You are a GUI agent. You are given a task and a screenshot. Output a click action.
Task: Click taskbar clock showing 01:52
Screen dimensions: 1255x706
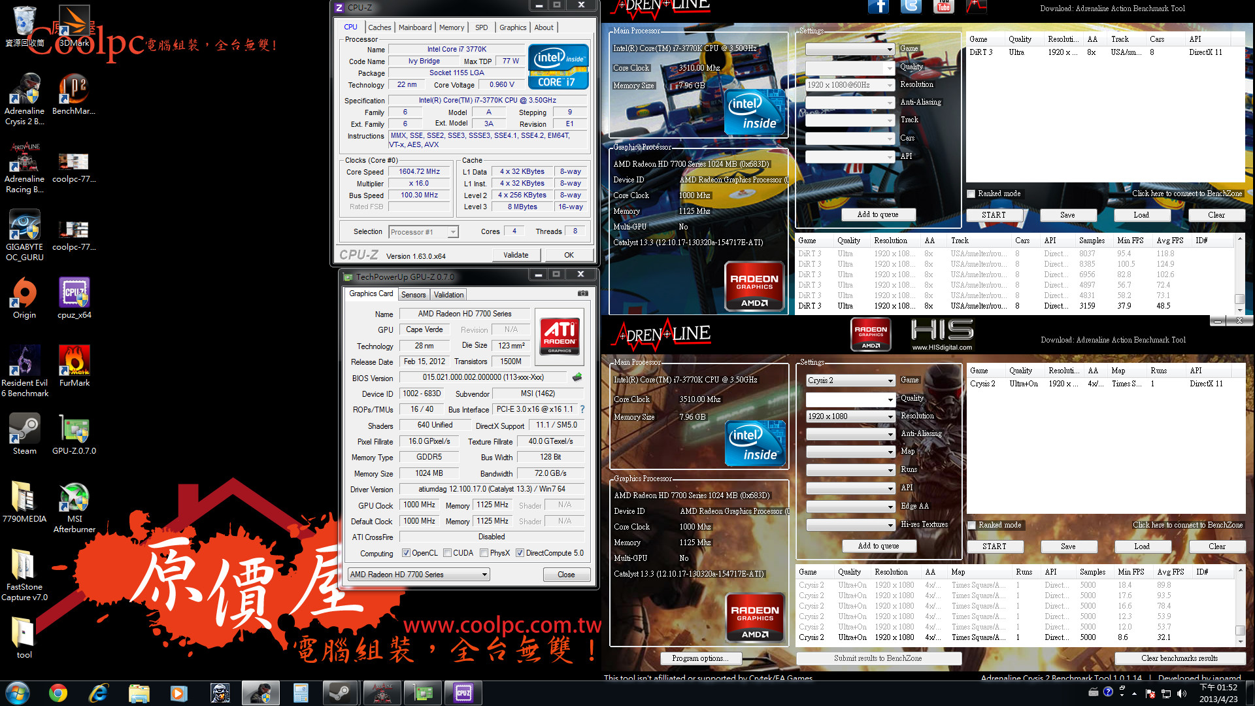pyautogui.click(x=1218, y=693)
